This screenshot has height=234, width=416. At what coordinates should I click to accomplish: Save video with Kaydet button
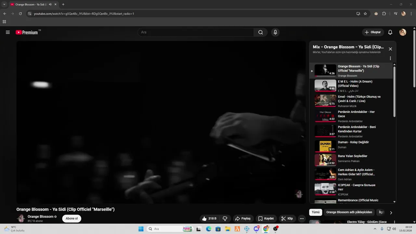point(266,218)
